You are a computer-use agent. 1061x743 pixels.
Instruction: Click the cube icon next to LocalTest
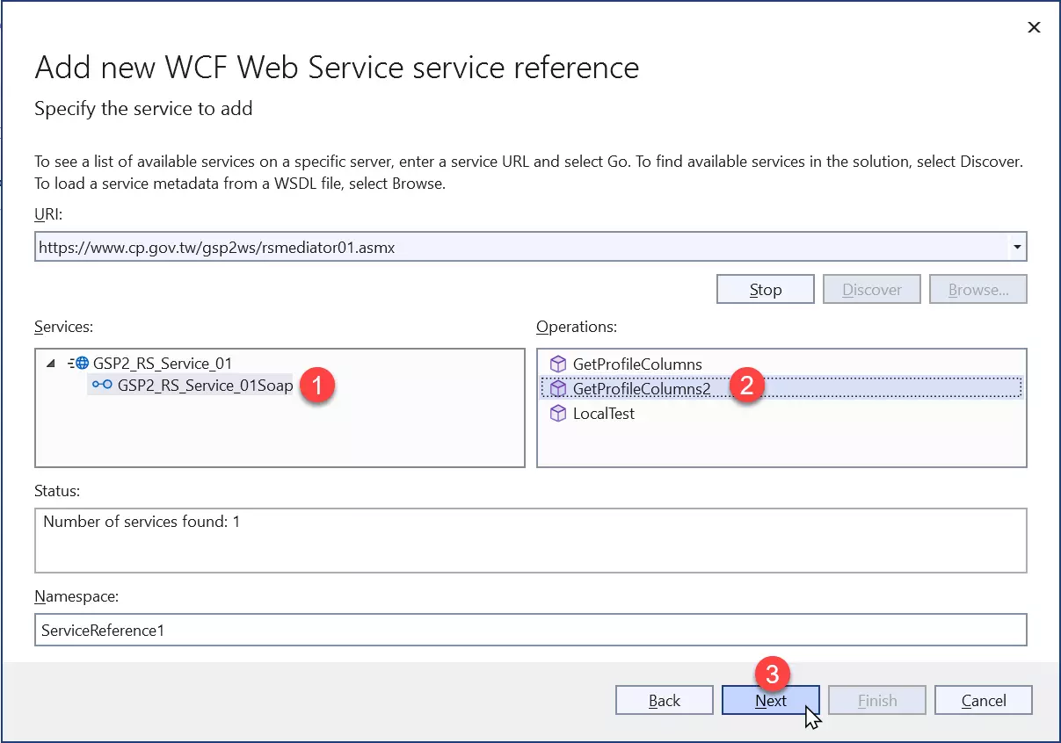point(557,413)
